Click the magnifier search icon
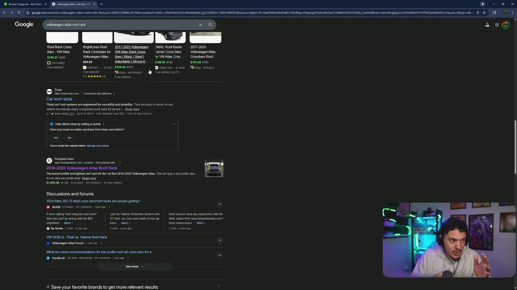Viewport: 517px width, 290px height. click(210, 25)
